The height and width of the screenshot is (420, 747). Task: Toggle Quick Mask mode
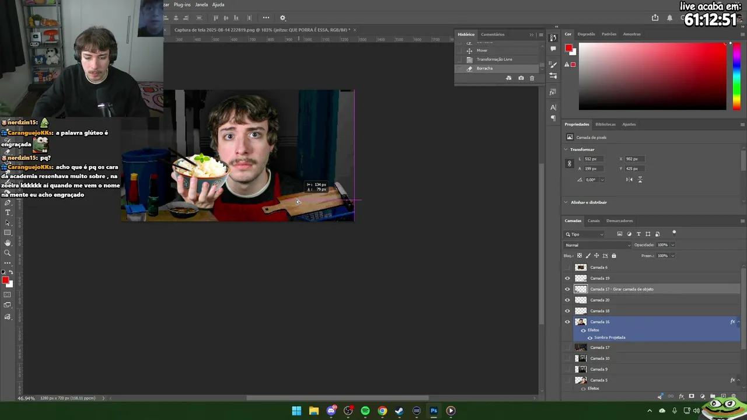8,295
